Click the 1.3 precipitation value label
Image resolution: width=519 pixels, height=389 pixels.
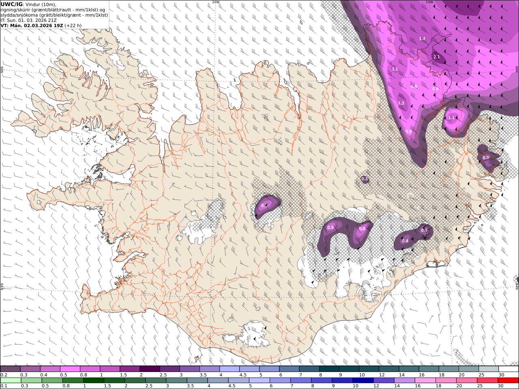coord(401,103)
